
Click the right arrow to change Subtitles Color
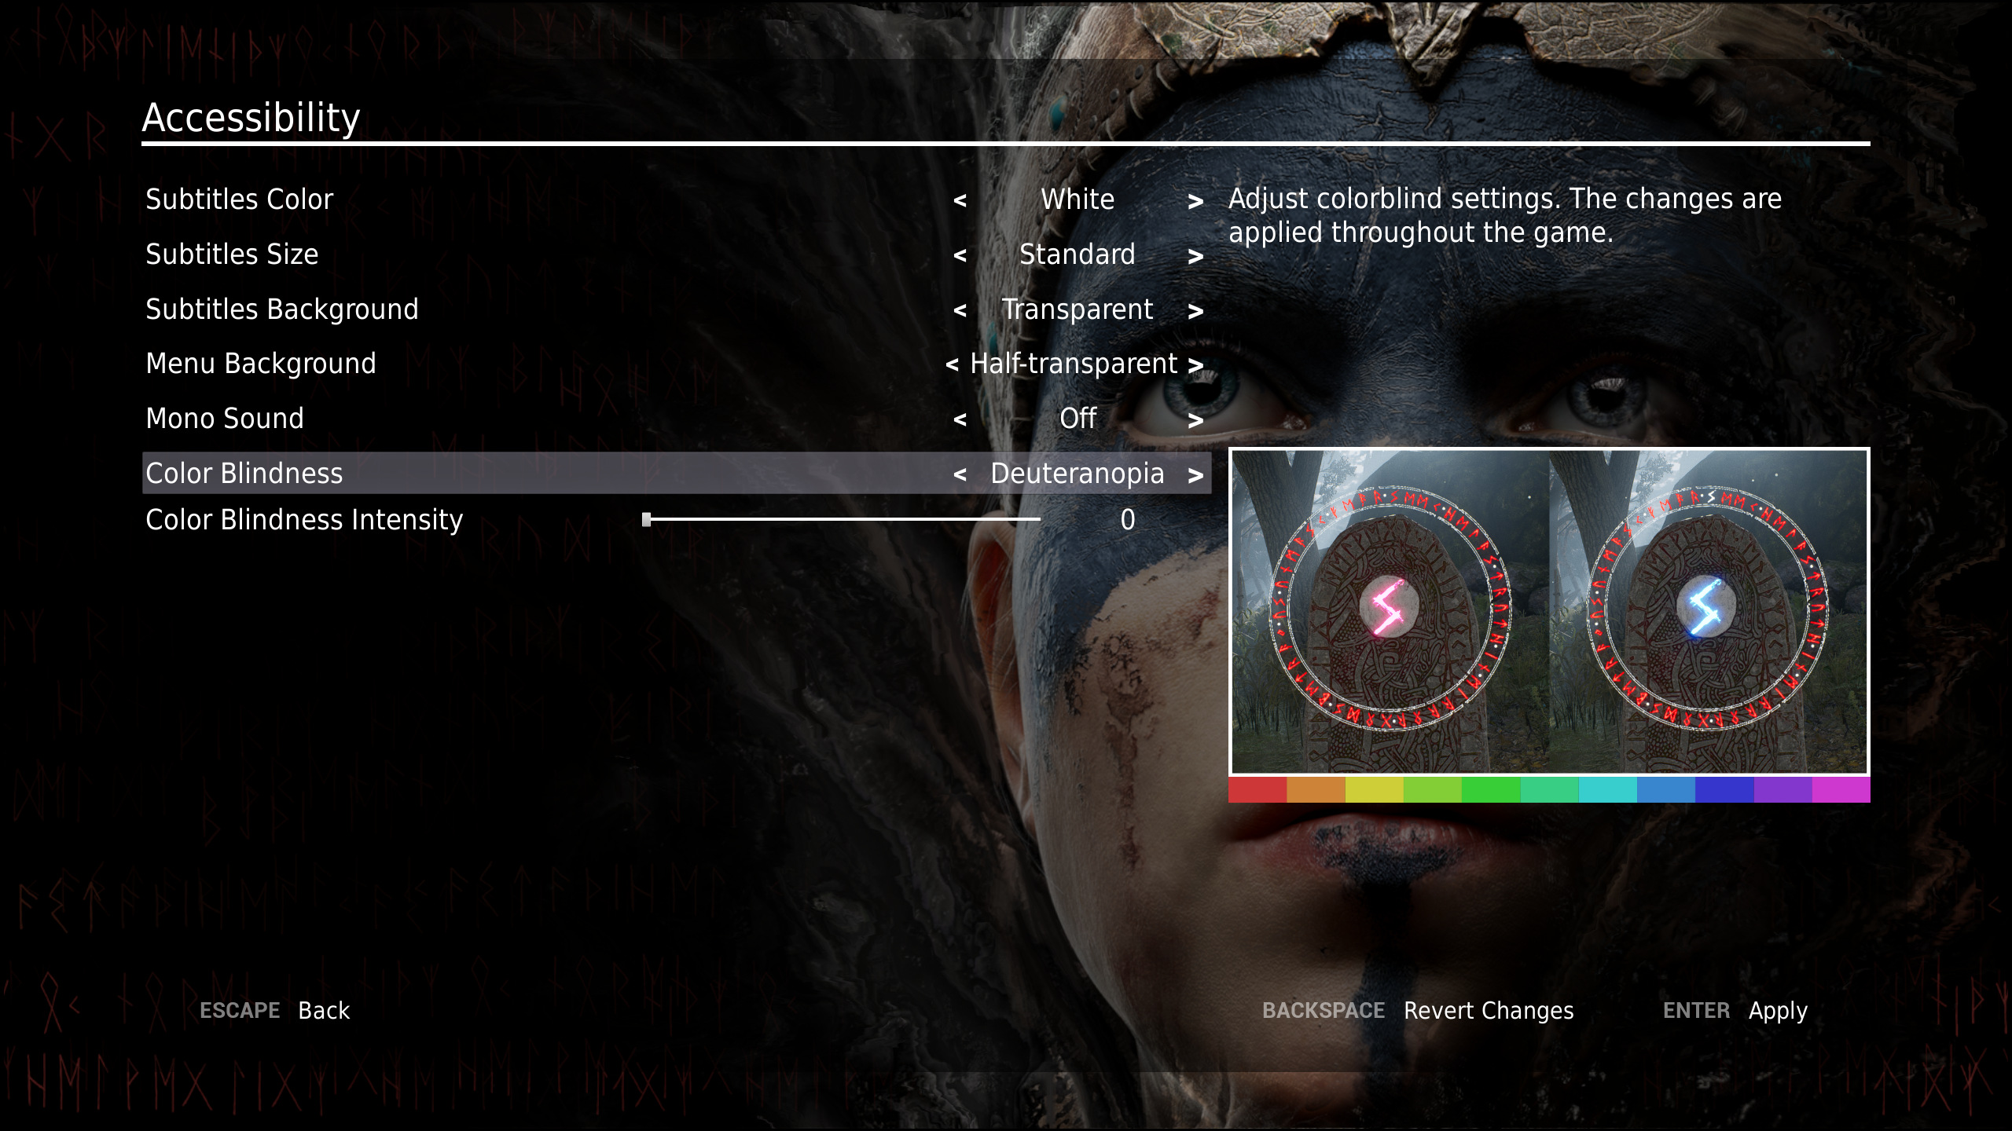click(x=1195, y=200)
